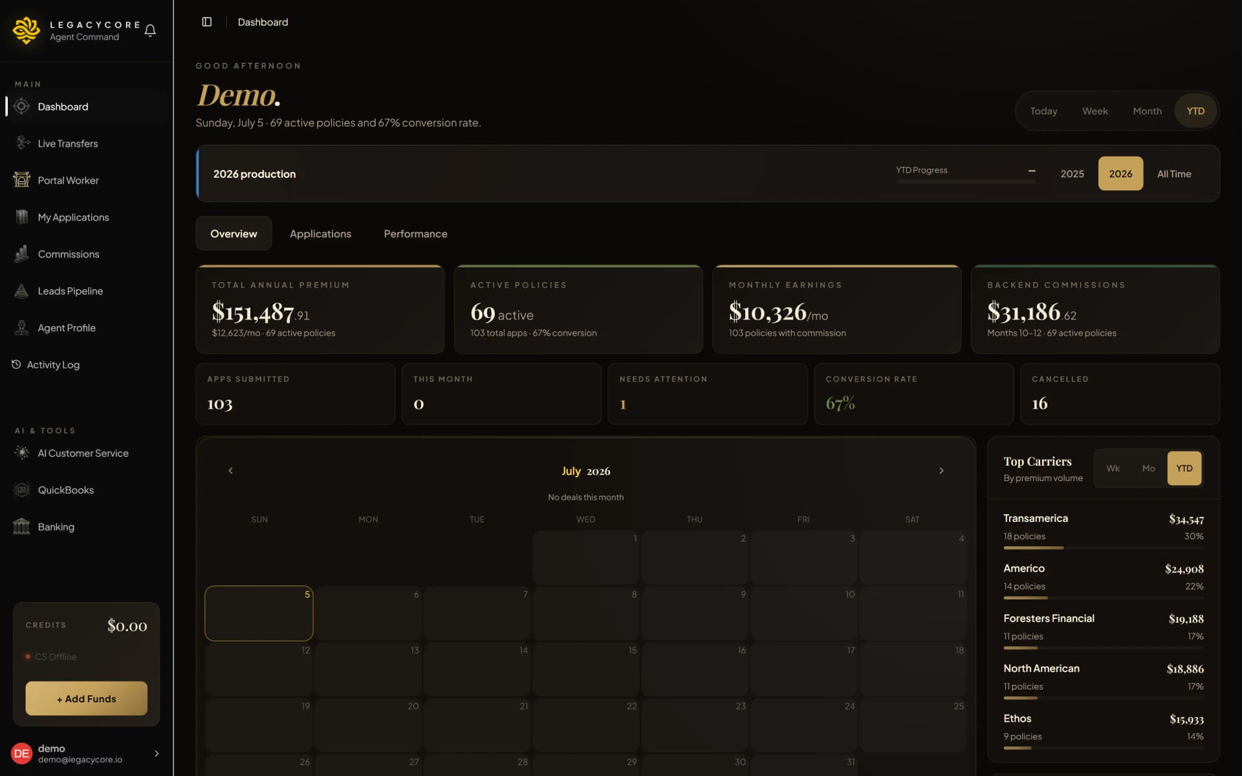Open Commissions page from sidebar
This screenshot has height=776, width=1242.
click(x=87, y=254)
